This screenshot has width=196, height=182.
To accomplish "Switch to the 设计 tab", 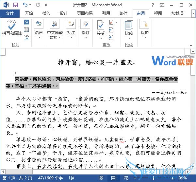I will (63, 13).
